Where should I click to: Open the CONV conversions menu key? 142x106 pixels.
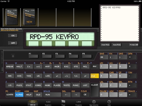(38, 85)
